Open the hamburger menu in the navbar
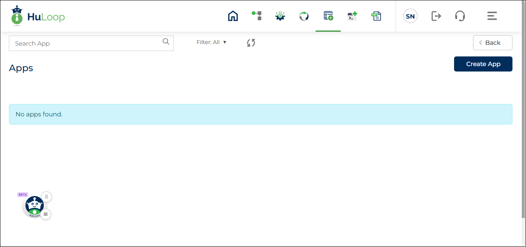Screen dimensions: 526x247 coord(492,16)
